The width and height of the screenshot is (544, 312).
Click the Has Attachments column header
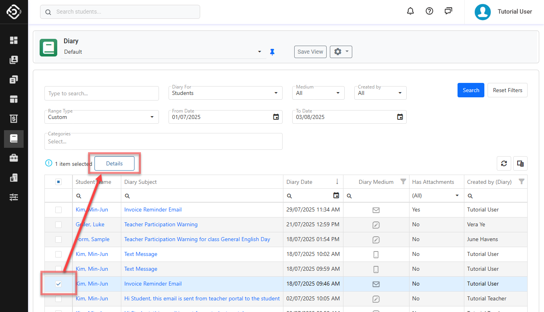[433, 182]
